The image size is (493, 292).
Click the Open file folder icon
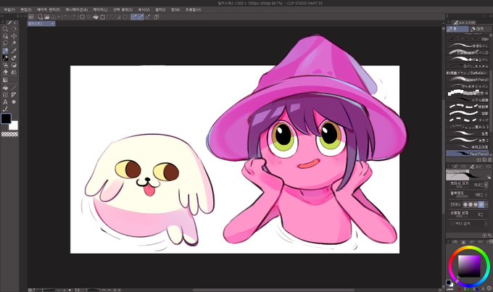tap(47, 17)
